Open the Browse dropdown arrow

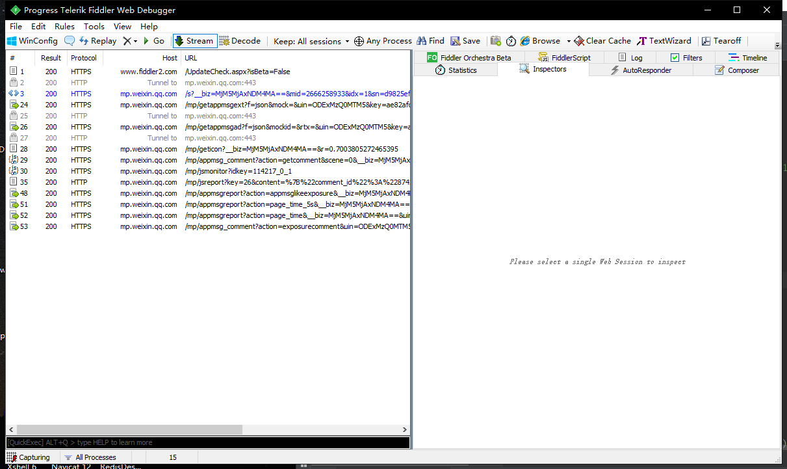click(x=569, y=41)
